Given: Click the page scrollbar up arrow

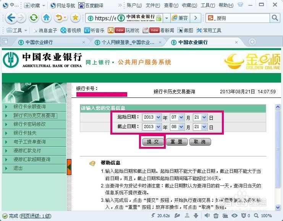Looking at the screenshot, I should point(278,107).
